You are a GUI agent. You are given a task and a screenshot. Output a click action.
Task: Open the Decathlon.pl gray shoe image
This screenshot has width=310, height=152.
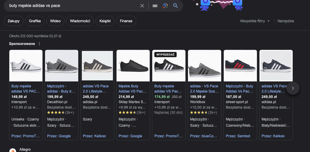(x=61, y=66)
